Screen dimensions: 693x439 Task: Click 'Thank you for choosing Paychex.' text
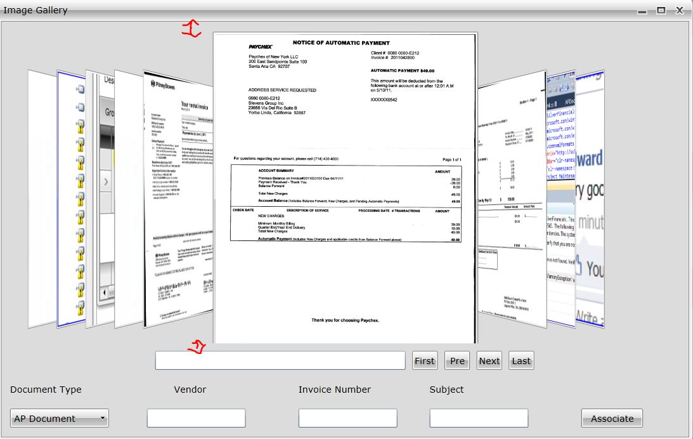pos(345,320)
